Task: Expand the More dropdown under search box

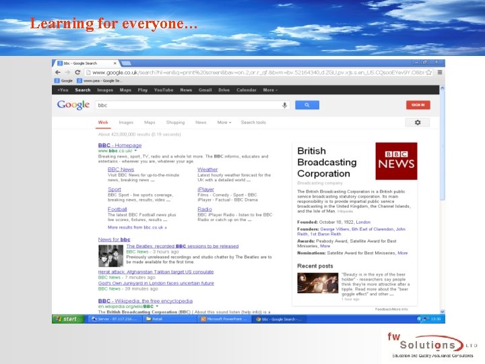Action: tap(224, 123)
